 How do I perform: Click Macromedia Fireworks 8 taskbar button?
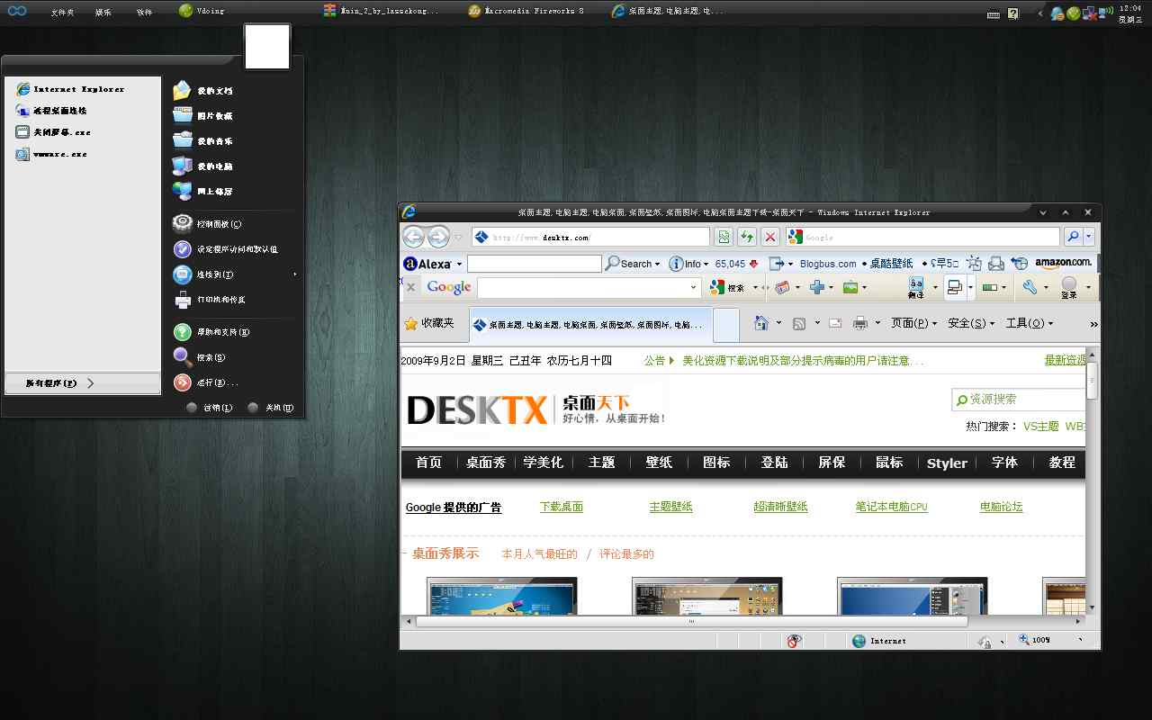(526, 11)
